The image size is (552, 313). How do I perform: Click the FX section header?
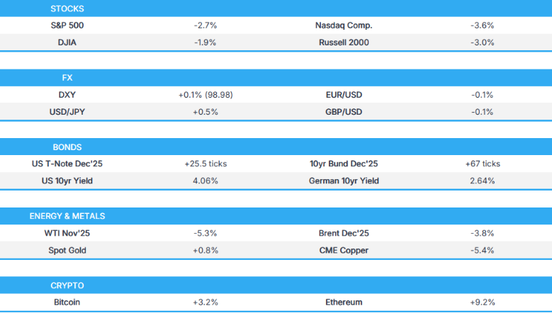pyautogui.click(x=67, y=78)
